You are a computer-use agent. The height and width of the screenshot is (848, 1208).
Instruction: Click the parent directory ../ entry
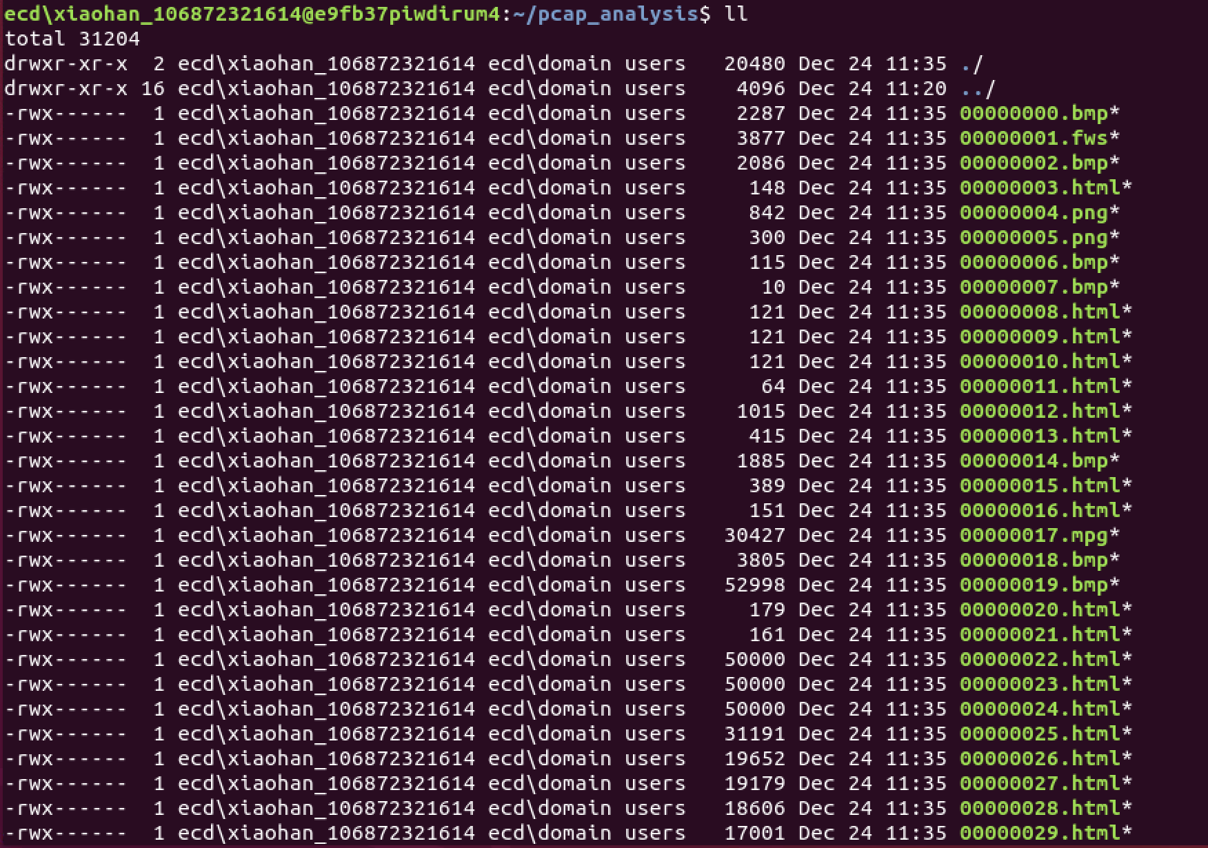[x=978, y=88]
